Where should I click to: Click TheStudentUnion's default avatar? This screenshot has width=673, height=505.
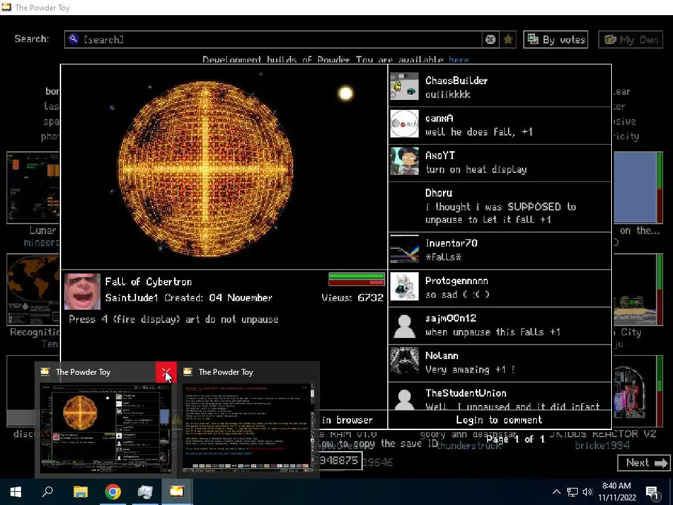[x=404, y=398]
